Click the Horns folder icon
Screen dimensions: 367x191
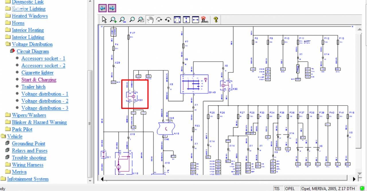8,23
